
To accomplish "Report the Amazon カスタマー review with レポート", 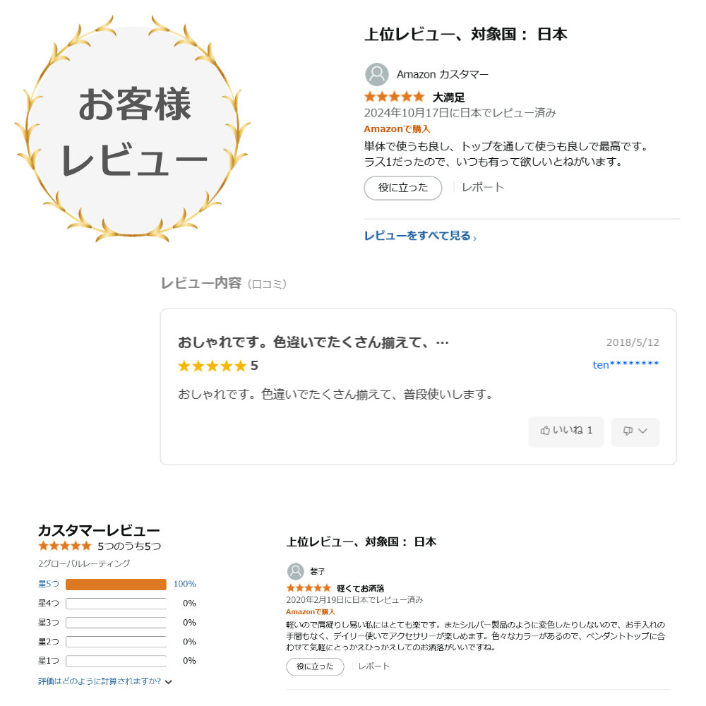I will click(x=483, y=187).
